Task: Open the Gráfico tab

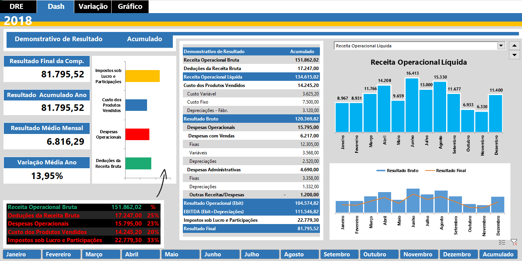Action: tap(130, 7)
